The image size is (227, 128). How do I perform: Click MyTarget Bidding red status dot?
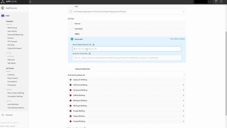71,106
